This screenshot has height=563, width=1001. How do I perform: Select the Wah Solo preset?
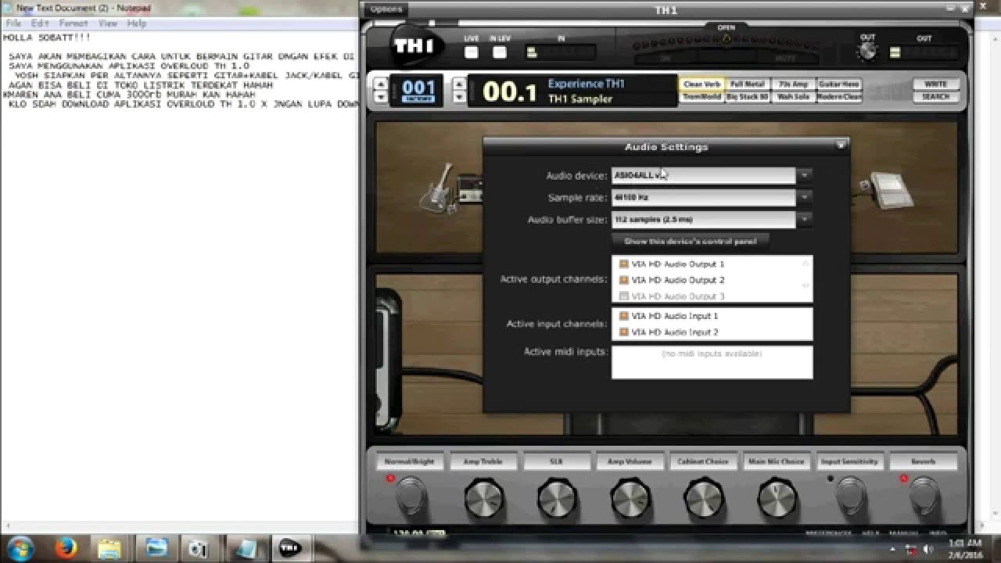pyautogui.click(x=793, y=97)
